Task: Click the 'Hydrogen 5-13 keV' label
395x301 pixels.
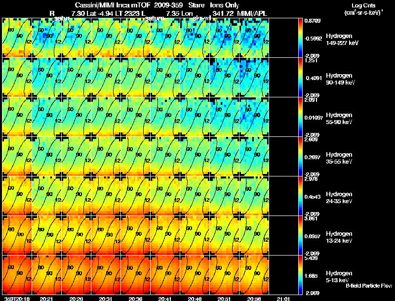Action: (339, 277)
